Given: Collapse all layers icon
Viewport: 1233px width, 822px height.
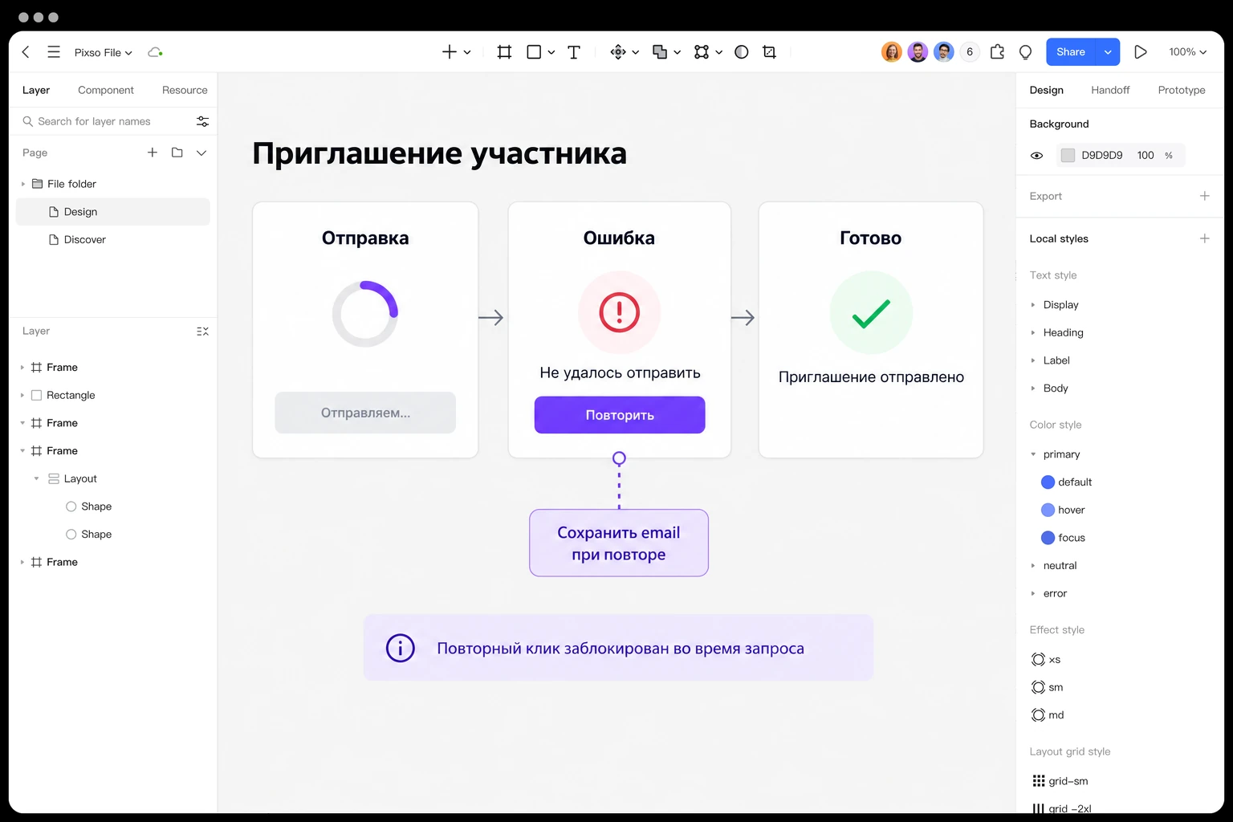Looking at the screenshot, I should tap(202, 331).
